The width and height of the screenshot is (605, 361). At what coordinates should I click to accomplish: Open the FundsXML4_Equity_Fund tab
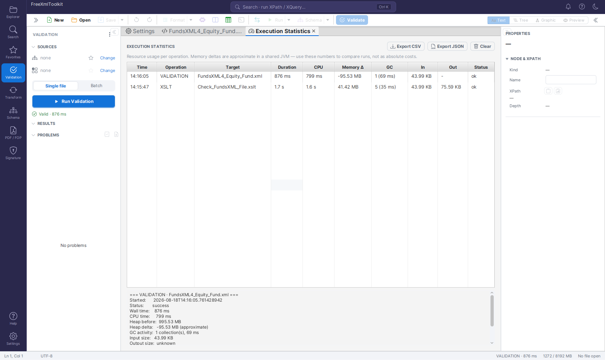(202, 31)
